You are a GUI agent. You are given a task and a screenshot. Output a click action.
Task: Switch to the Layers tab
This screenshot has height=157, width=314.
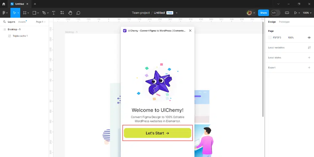pyautogui.click(x=11, y=22)
